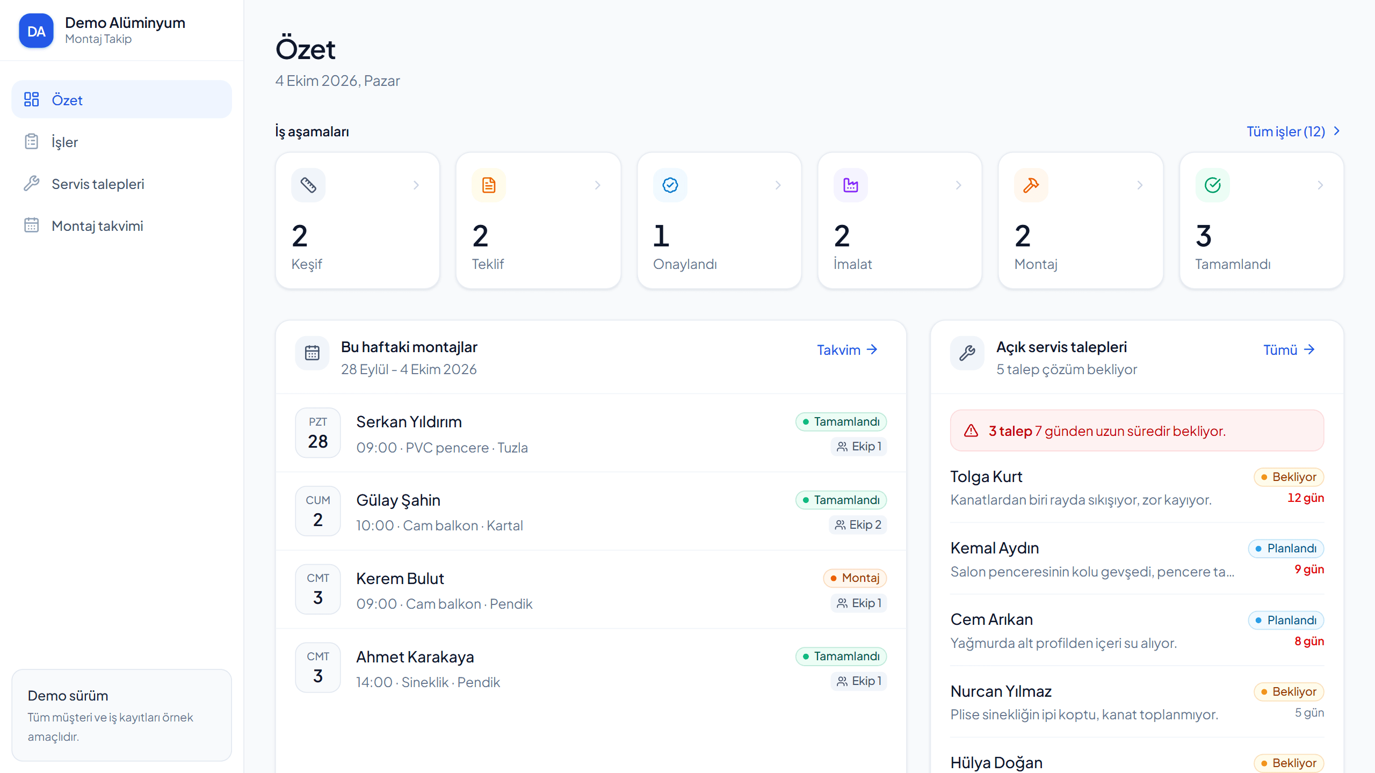
Task: Navigate to Montaj takvimi in sidebar
Action: [122, 225]
